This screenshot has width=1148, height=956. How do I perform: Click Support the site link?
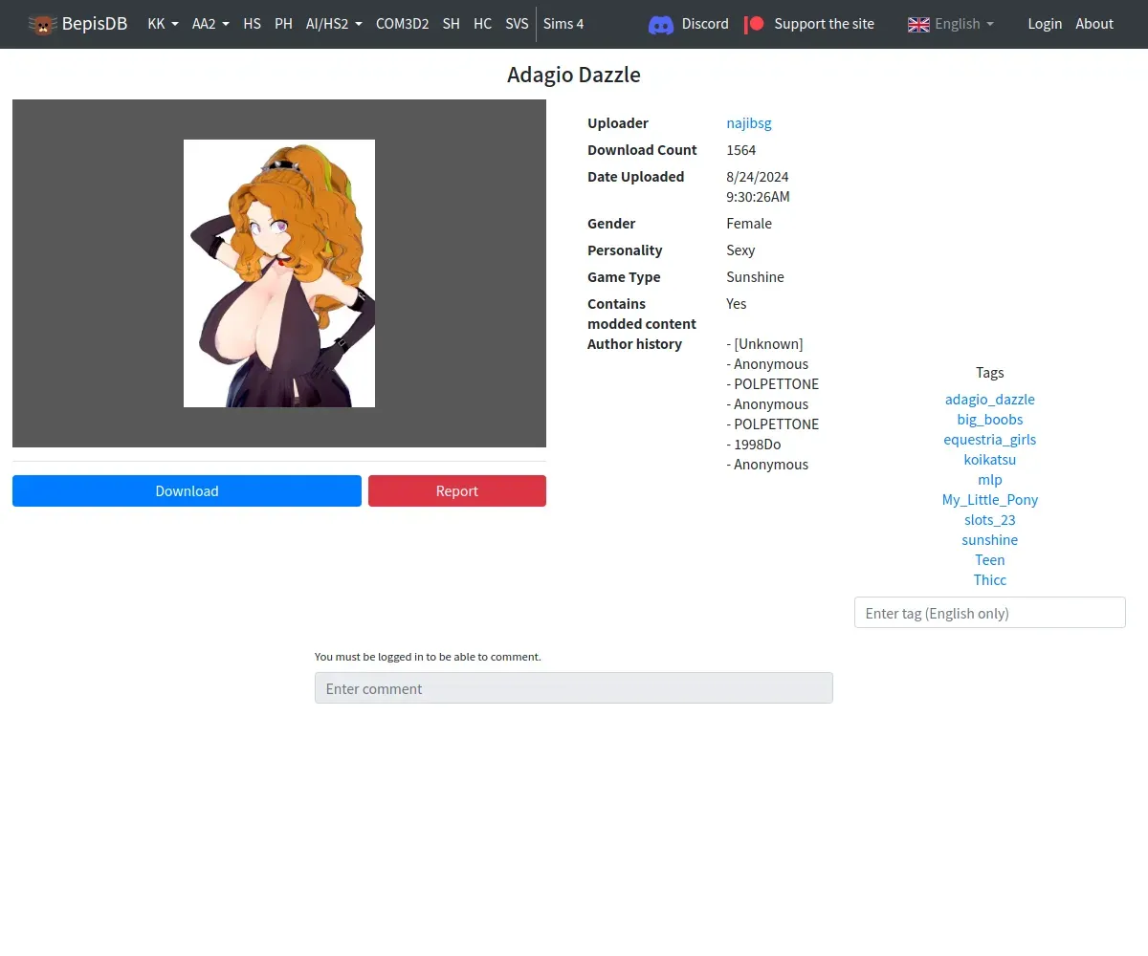(x=824, y=24)
